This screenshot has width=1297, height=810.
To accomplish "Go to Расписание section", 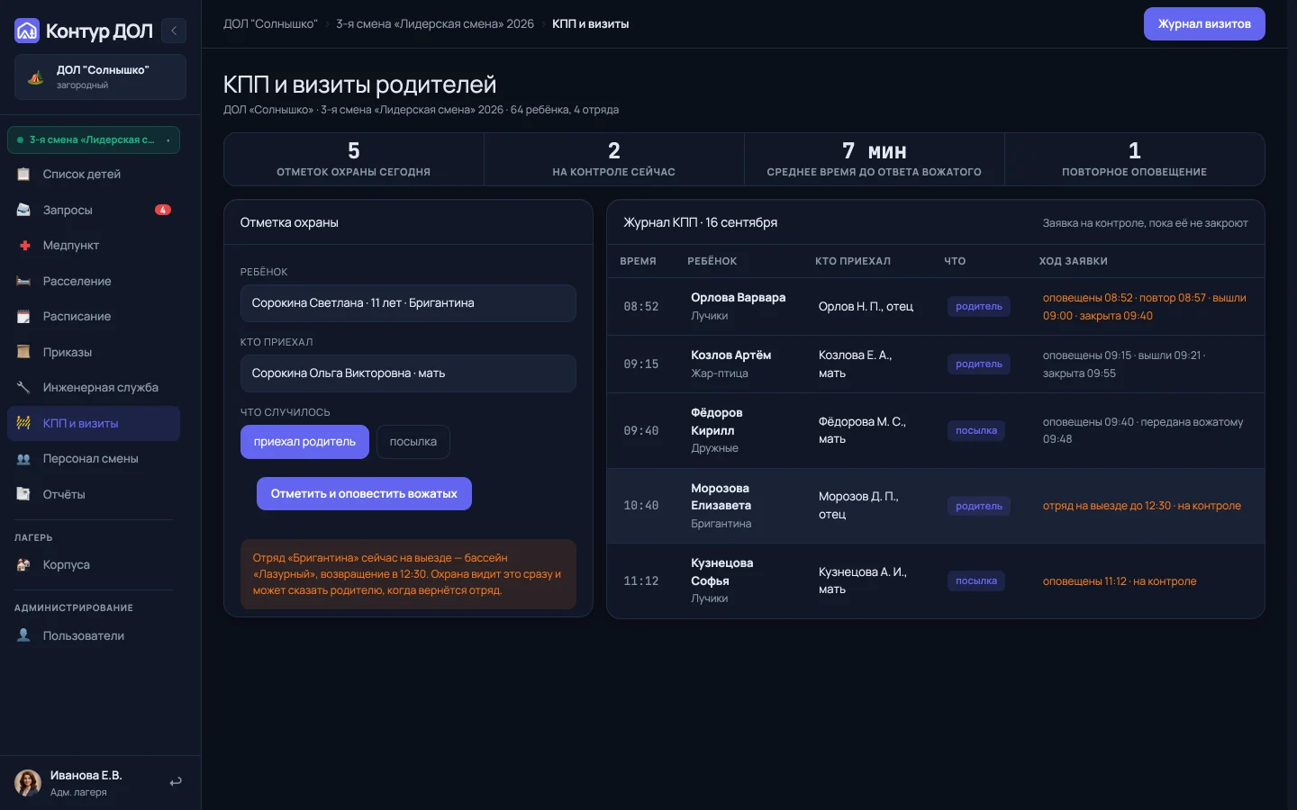I will click(x=94, y=316).
